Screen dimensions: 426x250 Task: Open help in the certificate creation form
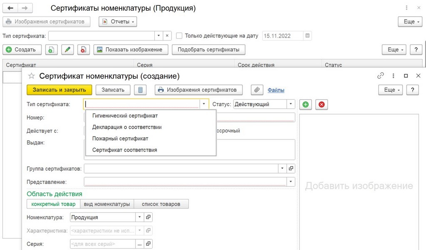tap(412, 90)
